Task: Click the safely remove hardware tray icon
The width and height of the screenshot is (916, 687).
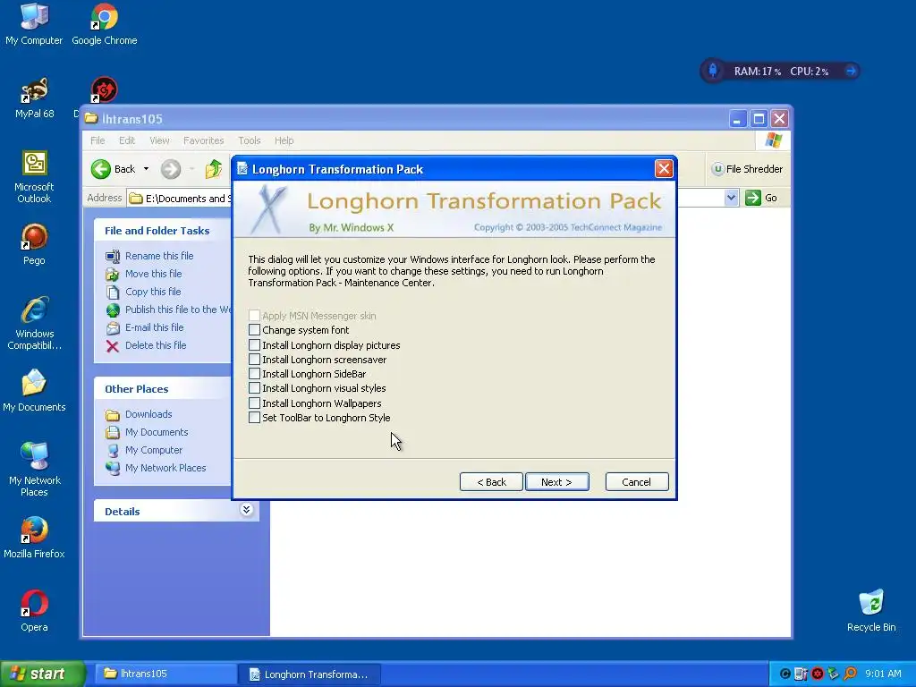Action: (834, 674)
